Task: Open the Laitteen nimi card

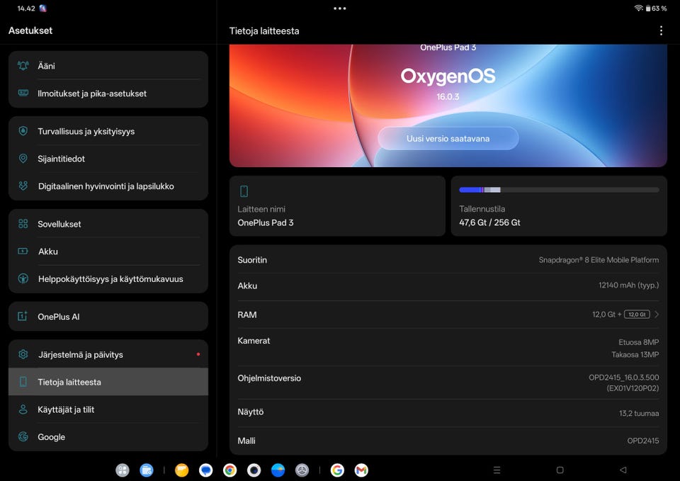Action: 337,206
